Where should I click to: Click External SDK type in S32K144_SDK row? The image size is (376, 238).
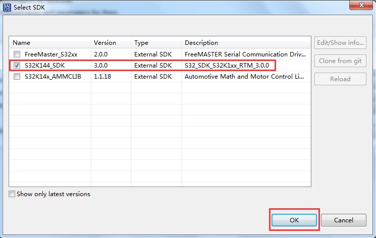[x=153, y=66]
